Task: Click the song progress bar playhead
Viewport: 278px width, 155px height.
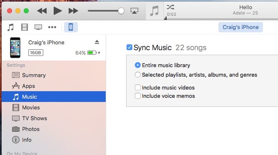Action: coord(166,18)
